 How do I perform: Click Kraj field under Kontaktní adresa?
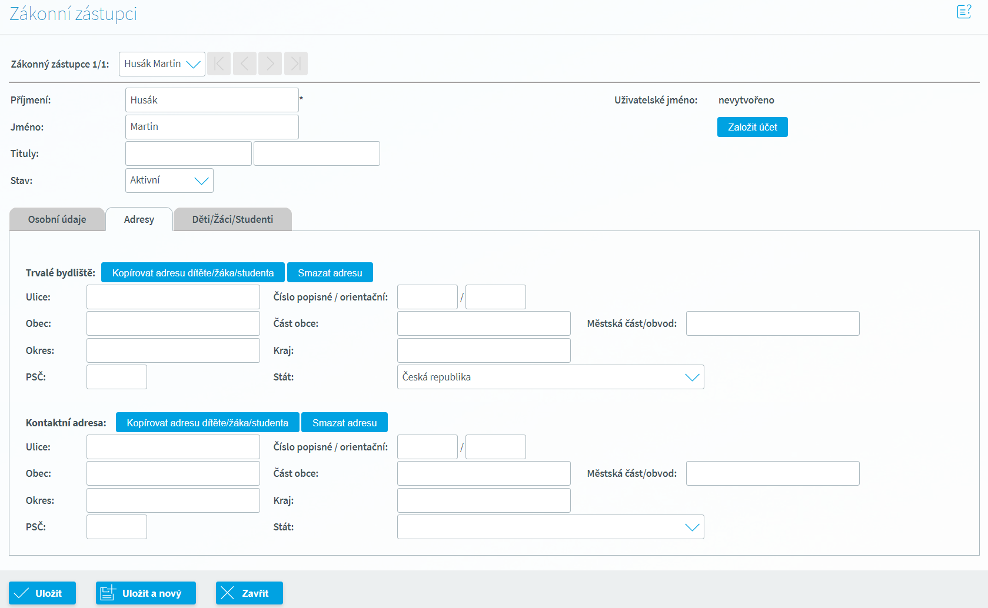[x=484, y=500]
